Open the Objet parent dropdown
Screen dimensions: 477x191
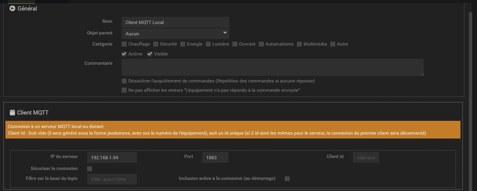(175, 34)
